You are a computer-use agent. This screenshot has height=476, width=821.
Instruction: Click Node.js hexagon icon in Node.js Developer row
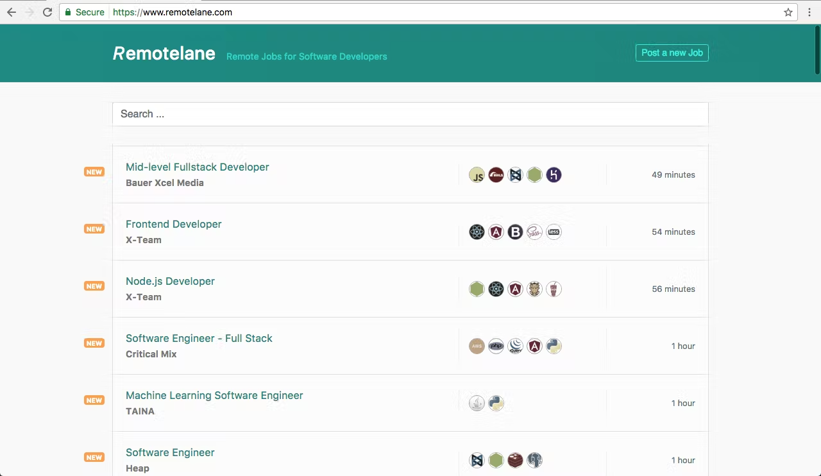[477, 289]
